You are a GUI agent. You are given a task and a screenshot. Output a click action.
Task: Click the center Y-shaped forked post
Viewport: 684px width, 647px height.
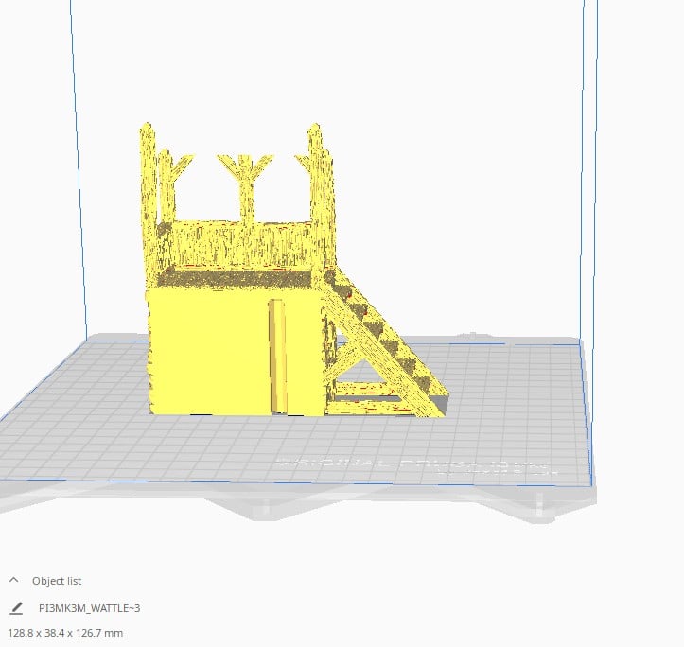coord(246,184)
